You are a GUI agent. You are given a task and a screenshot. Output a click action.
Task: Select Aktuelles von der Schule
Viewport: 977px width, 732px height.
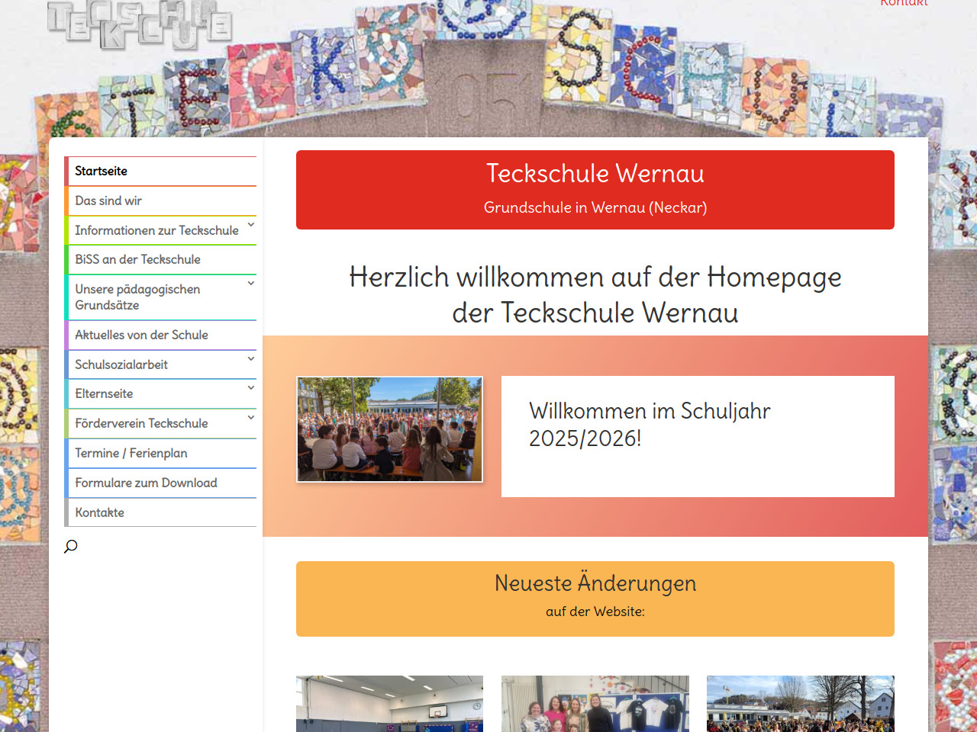[141, 335]
